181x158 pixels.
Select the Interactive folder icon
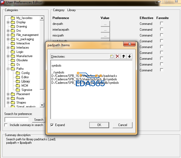pos(13,43)
